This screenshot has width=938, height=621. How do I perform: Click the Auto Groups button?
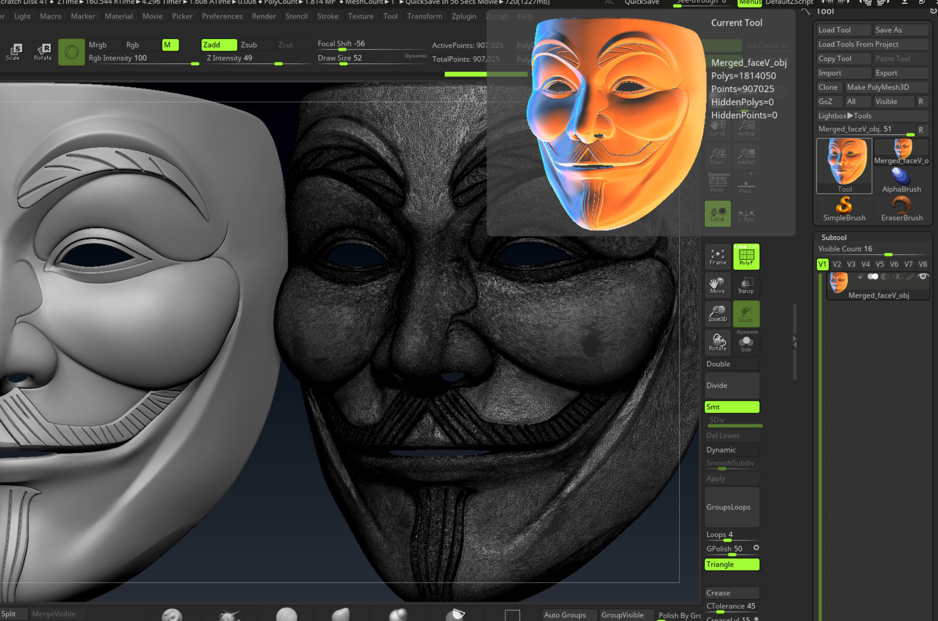click(x=570, y=615)
